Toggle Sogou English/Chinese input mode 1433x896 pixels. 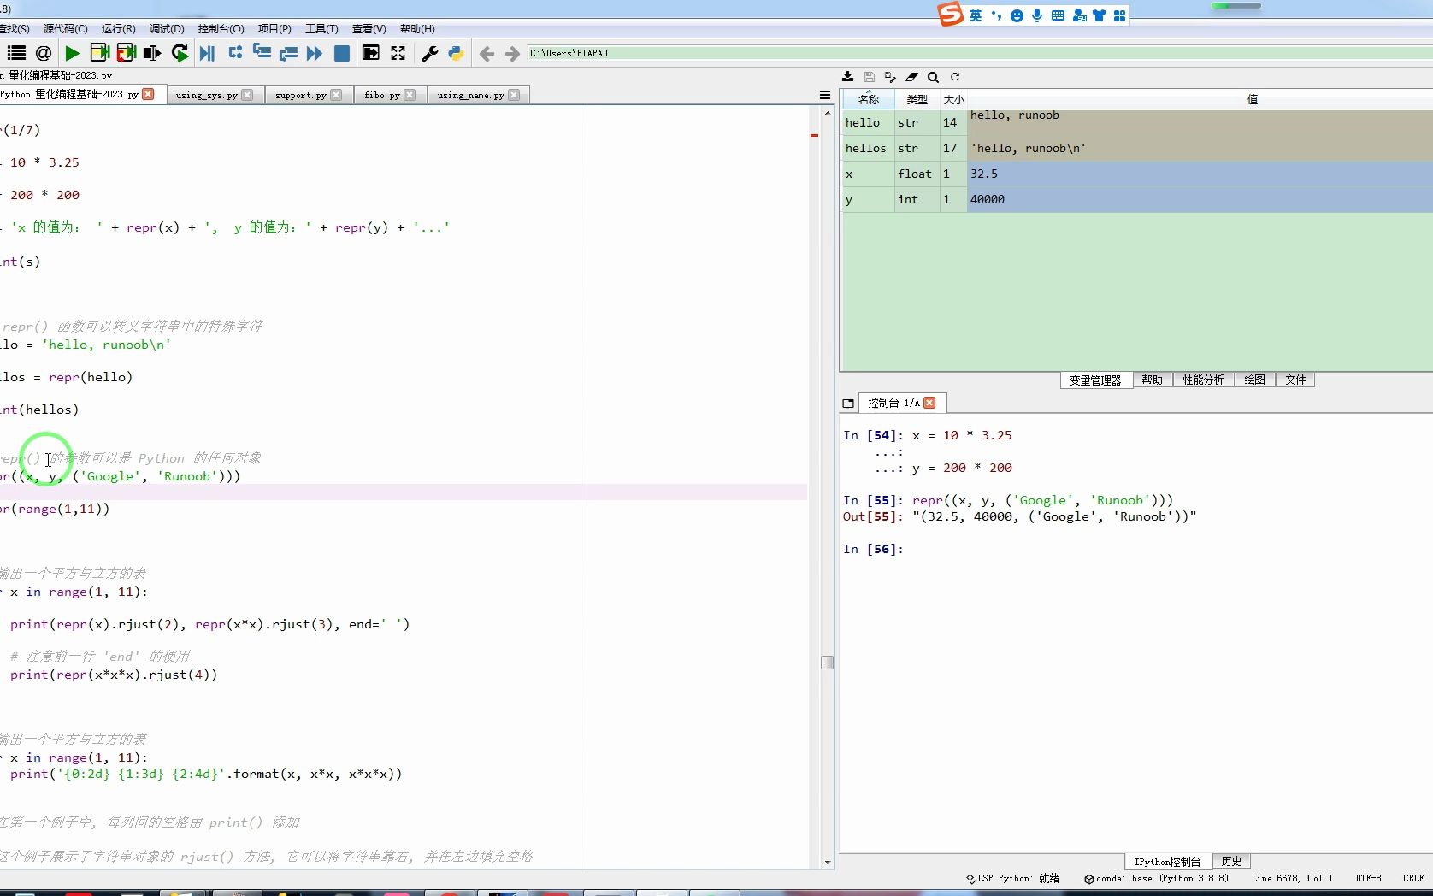(x=976, y=15)
